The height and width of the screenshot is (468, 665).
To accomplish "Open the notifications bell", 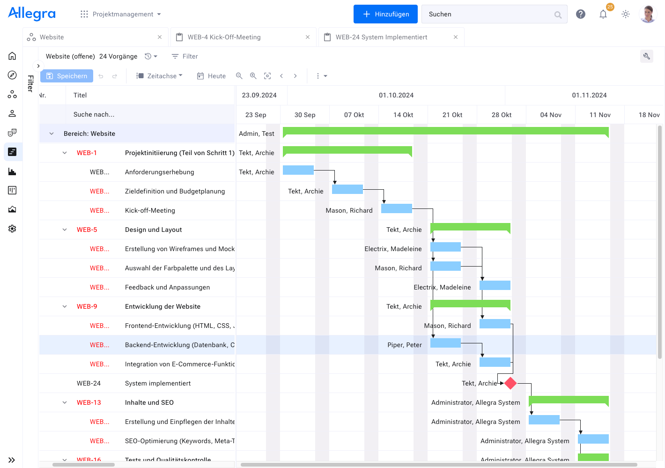I will pos(603,14).
